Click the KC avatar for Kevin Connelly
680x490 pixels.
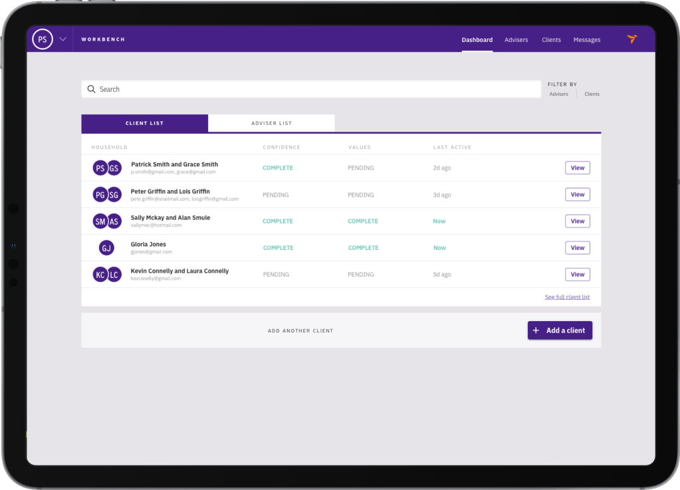pyautogui.click(x=100, y=275)
